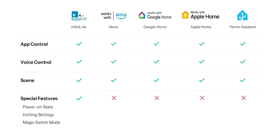The image size is (280, 137).
Task: Click the Power-on State text
Action: click(38, 107)
